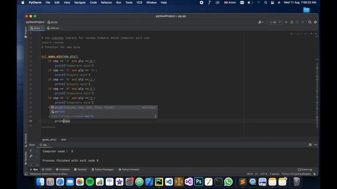This screenshot has width=337, height=189.
Task: Click the else breadcrumb below editor
Action: tap(64, 140)
